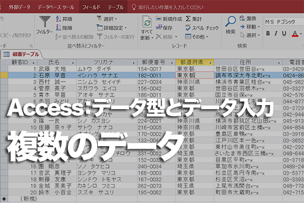304x203 pixels.
Task: Select the postal code 186-0011
Action: point(156,95)
